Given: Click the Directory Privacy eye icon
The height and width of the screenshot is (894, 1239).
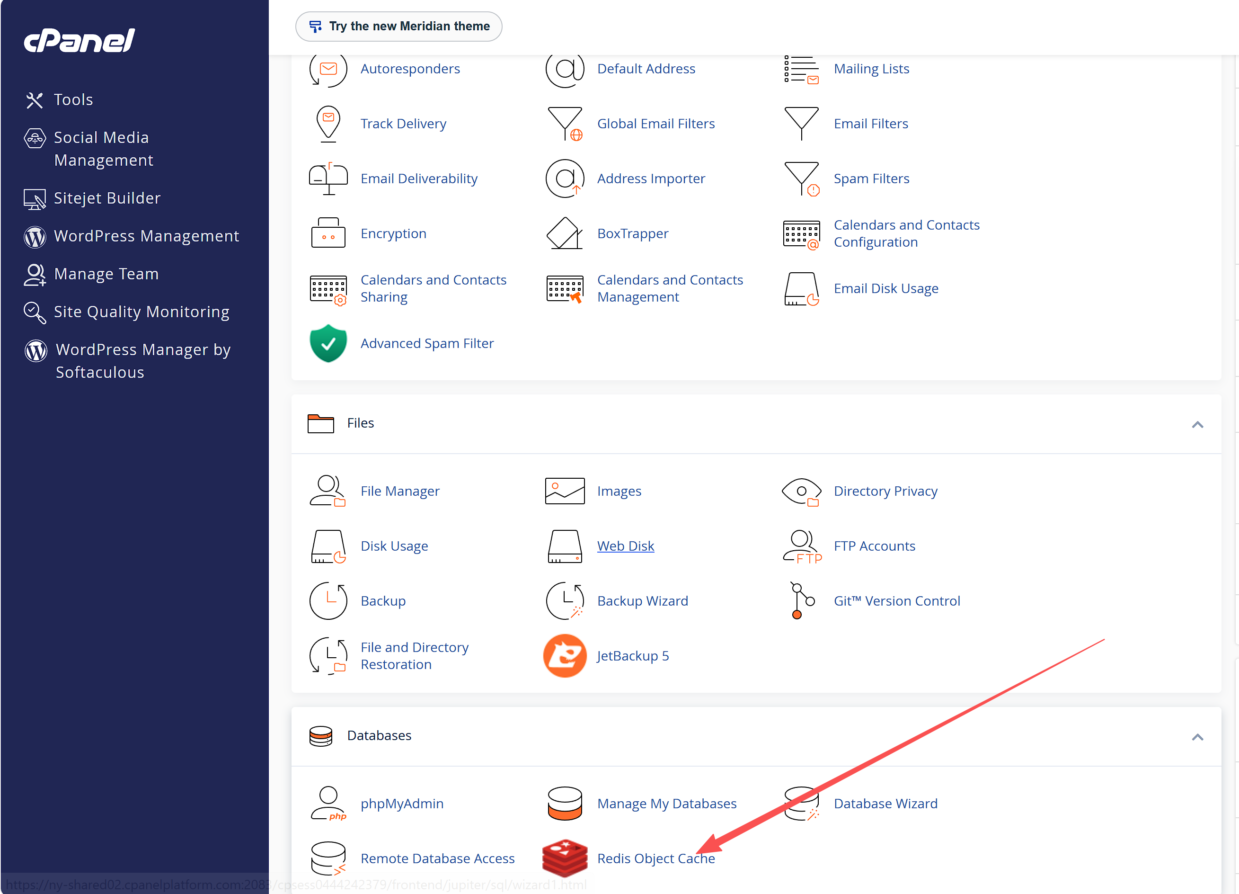Looking at the screenshot, I should (801, 492).
